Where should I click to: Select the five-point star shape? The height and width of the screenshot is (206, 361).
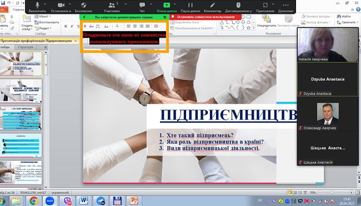pos(248,28)
